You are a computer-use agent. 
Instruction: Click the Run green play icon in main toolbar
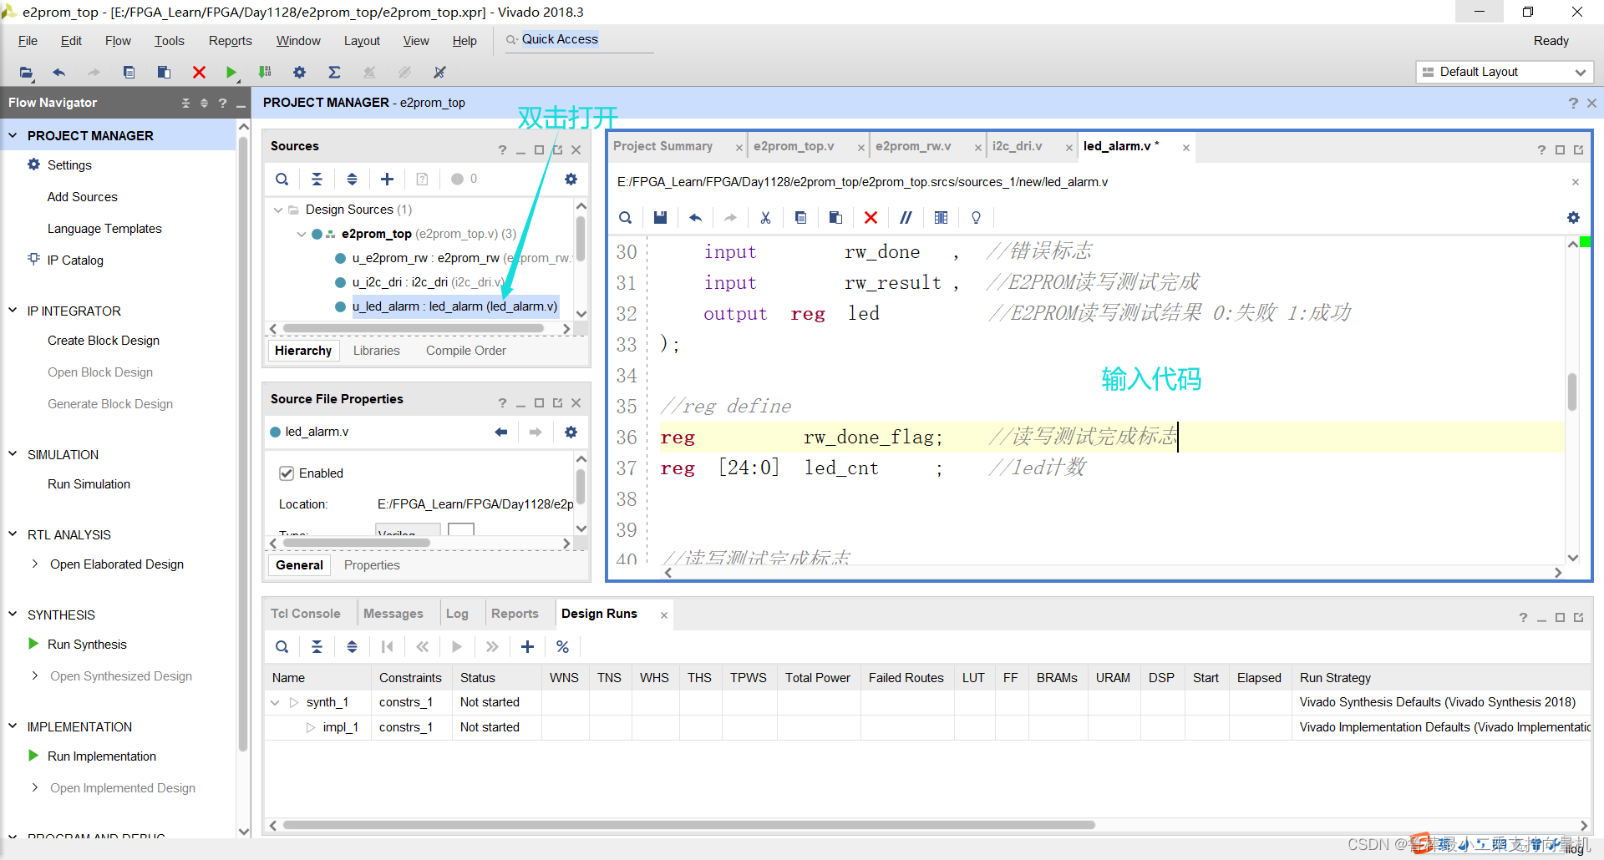click(231, 73)
